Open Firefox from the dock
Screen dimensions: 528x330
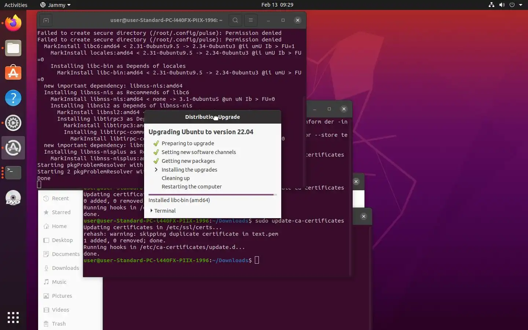pyautogui.click(x=13, y=23)
